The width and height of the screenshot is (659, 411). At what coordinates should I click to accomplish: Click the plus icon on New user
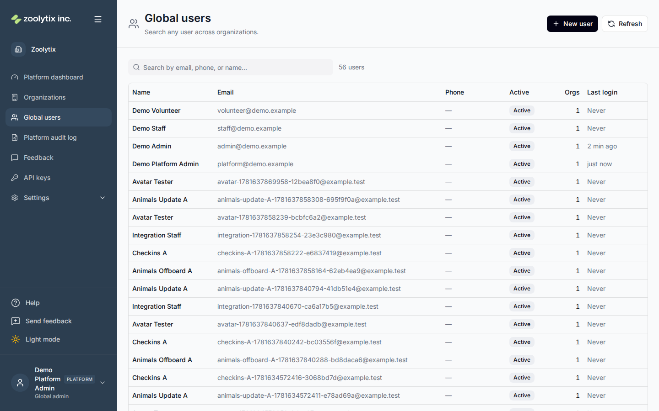click(x=556, y=24)
